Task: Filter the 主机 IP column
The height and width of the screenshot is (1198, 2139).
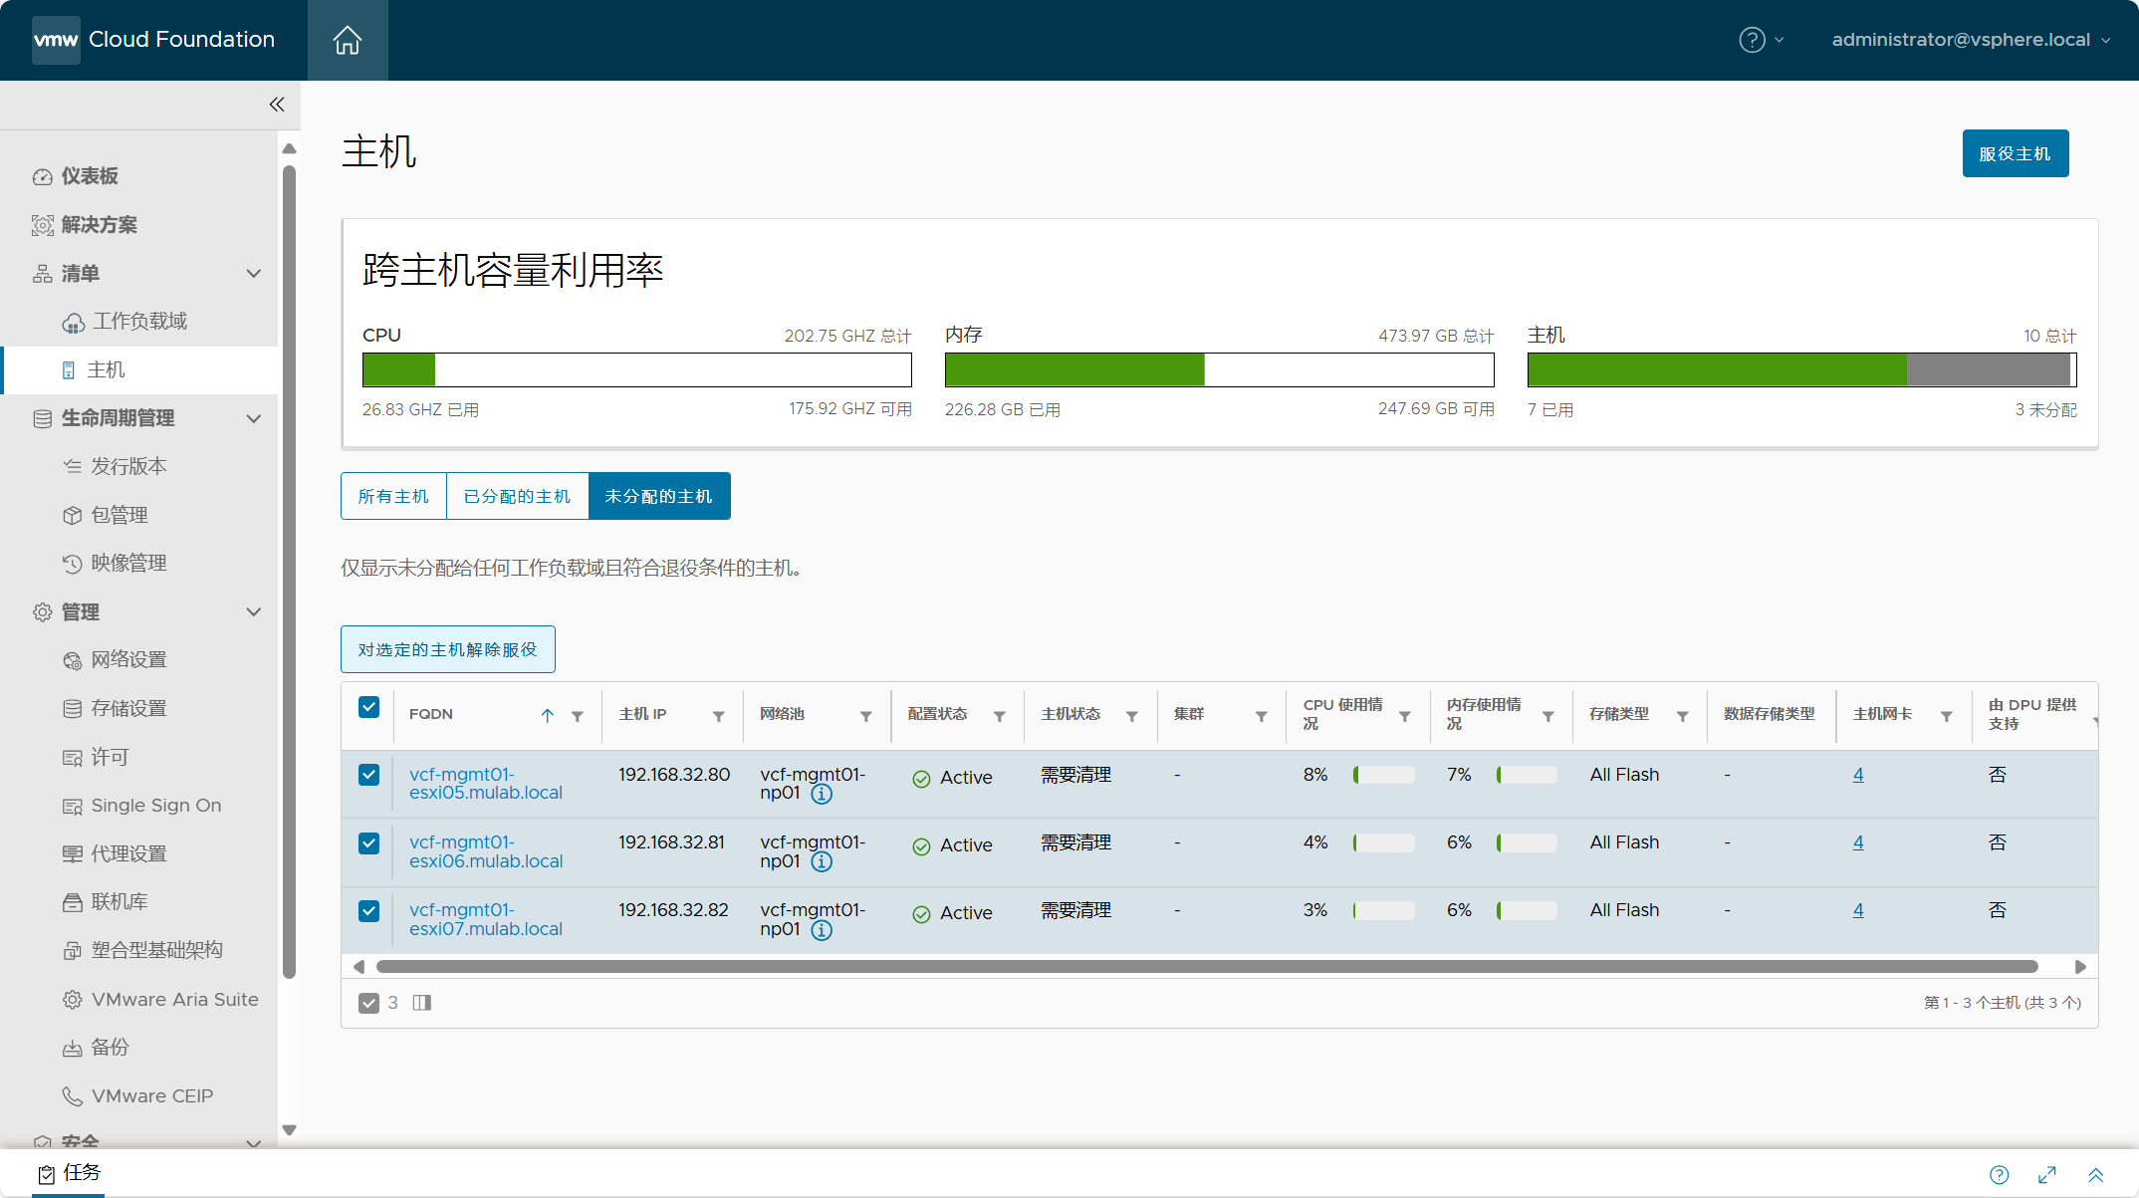Action: (x=719, y=716)
